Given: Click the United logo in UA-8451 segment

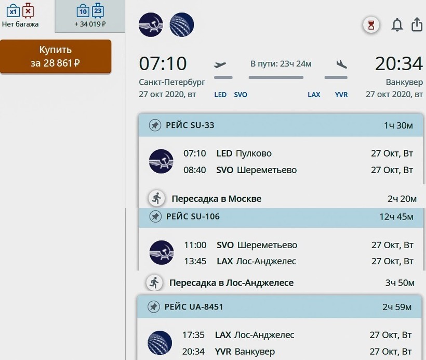Looking at the screenshot, I should (x=160, y=343).
